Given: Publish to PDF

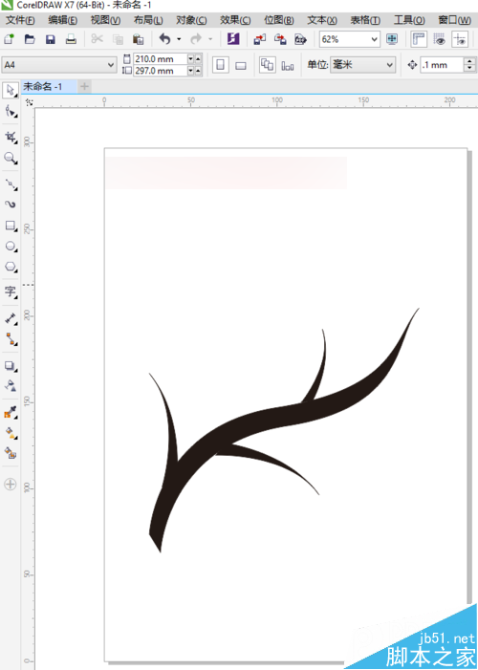Looking at the screenshot, I should 300,40.
